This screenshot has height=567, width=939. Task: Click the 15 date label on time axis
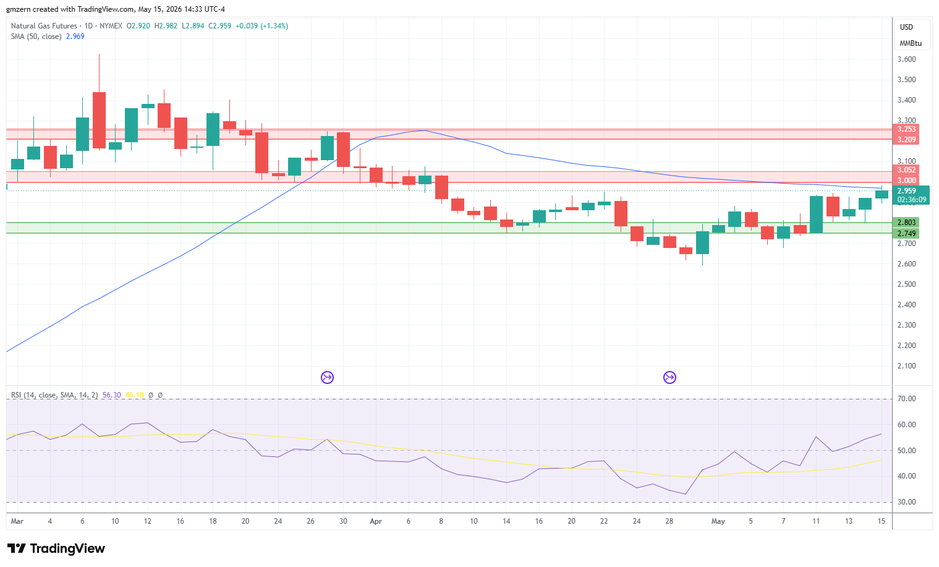[x=882, y=521]
